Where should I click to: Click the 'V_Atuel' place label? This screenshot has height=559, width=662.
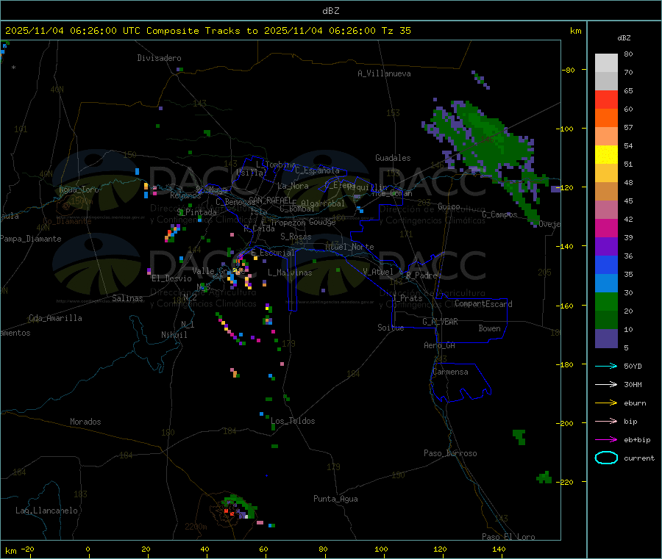pos(378,272)
